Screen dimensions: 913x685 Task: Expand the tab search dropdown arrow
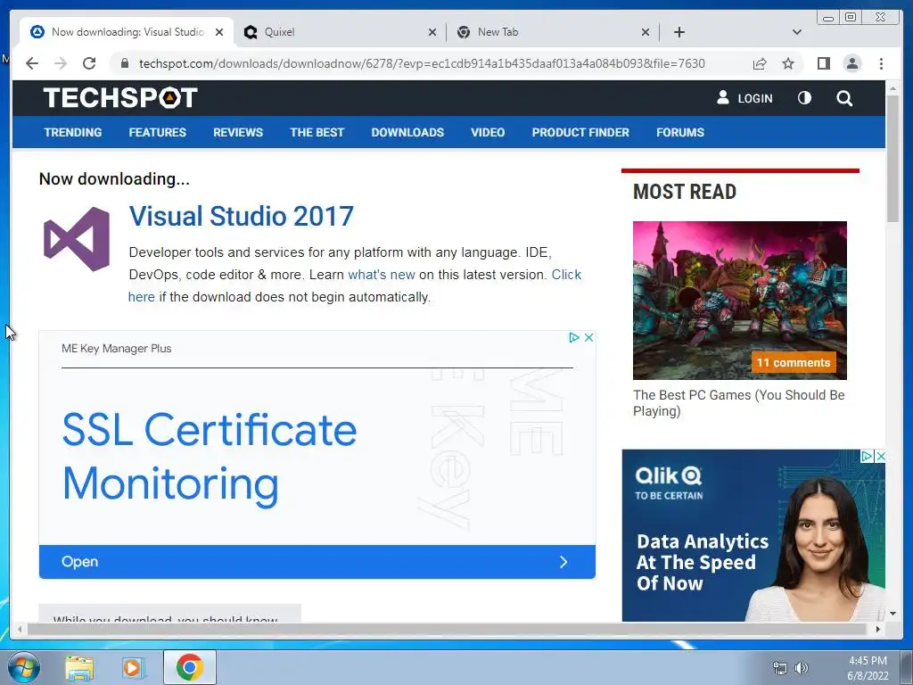click(x=797, y=32)
